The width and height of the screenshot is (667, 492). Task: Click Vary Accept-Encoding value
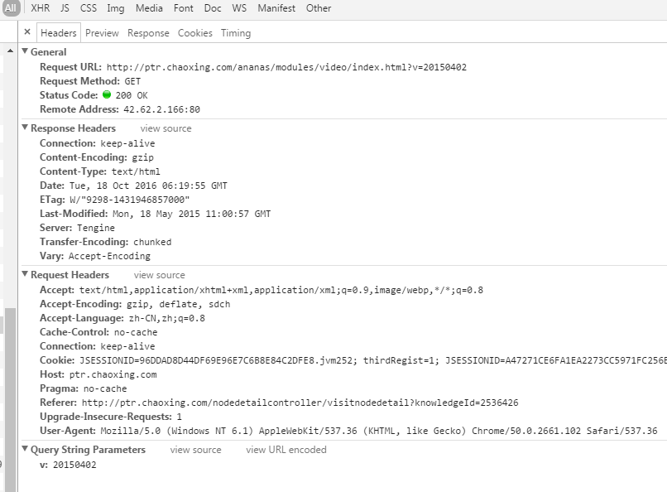tap(109, 256)
